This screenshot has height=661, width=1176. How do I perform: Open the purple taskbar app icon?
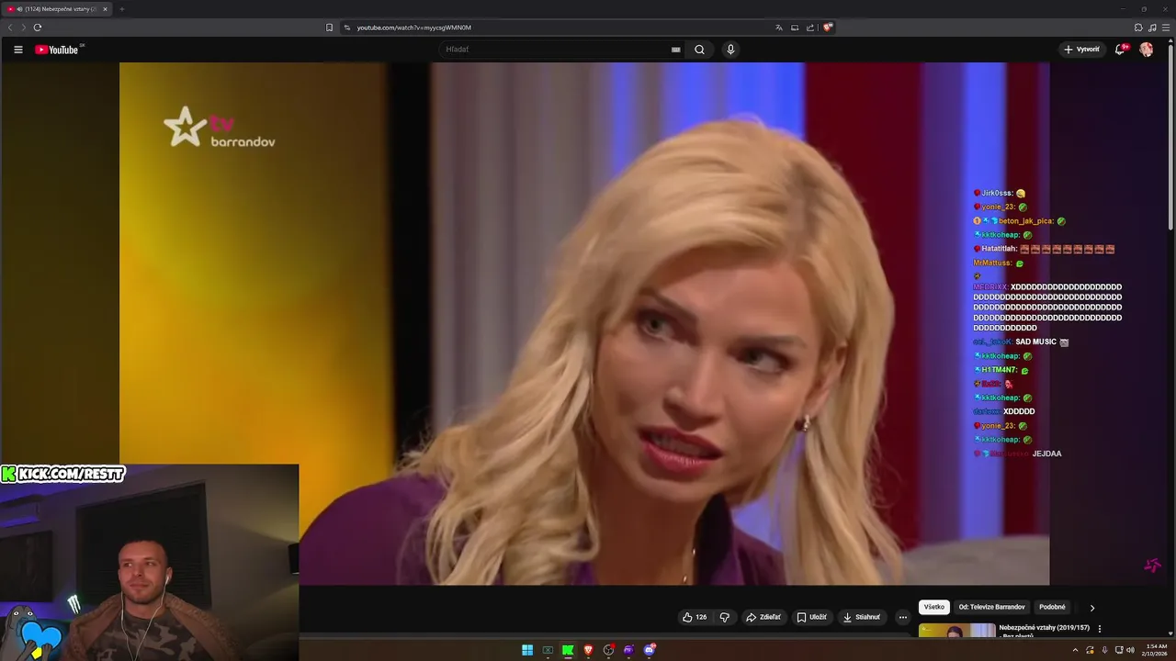tap(628, 650)
